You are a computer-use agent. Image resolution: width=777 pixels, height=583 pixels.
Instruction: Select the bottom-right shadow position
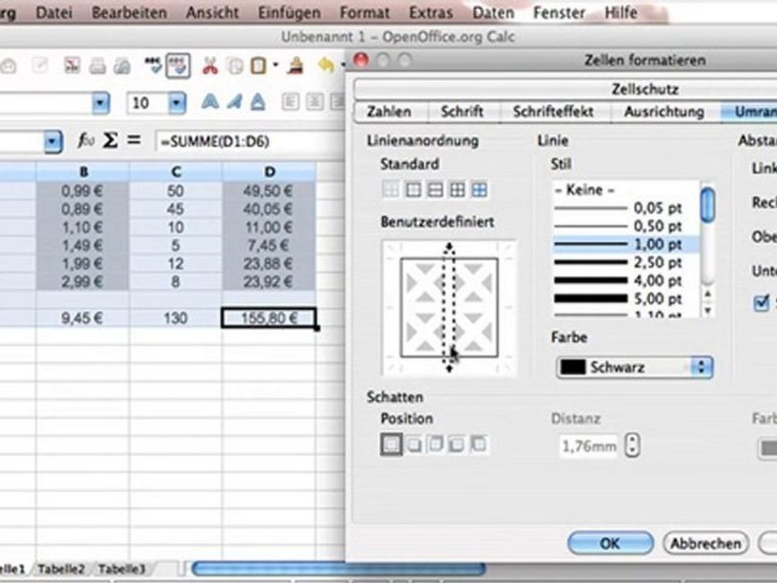414,445
